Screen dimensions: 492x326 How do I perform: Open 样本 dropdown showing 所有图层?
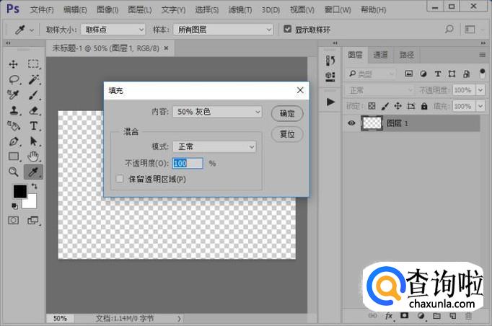point(223,30)
